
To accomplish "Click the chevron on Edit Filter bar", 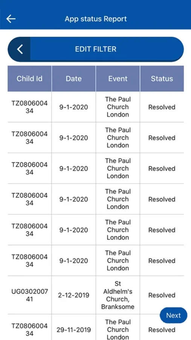I will (20, 49).
